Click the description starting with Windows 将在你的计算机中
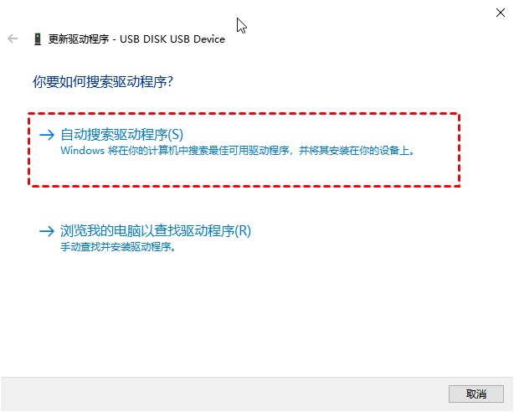 pos(238,151)
